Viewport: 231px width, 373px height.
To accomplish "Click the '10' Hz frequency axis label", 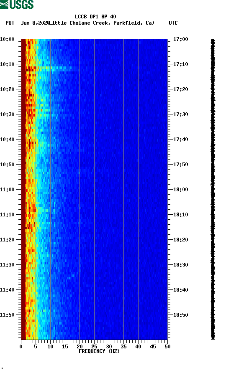I will click(50, 347).
